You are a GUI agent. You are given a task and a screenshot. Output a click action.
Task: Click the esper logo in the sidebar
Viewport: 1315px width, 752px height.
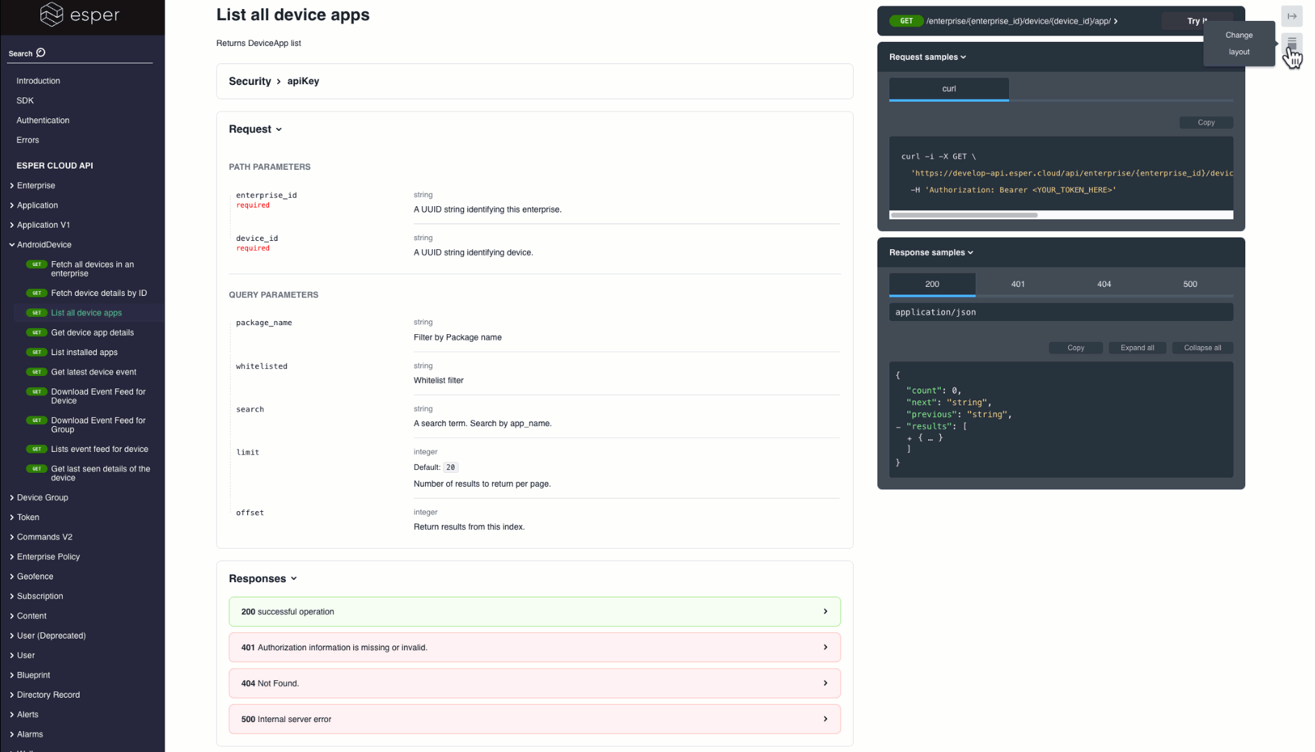[82, 15]
